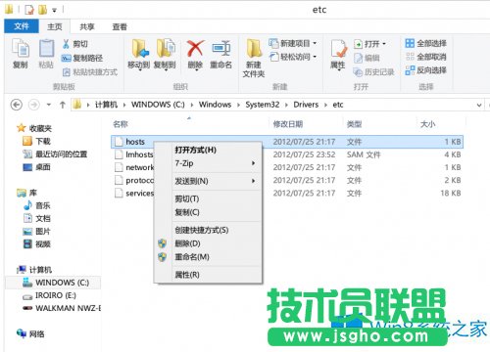Choose Open with (打开方式) in context menu
Viewport: 490px width, 352px height.
point(208,150)
